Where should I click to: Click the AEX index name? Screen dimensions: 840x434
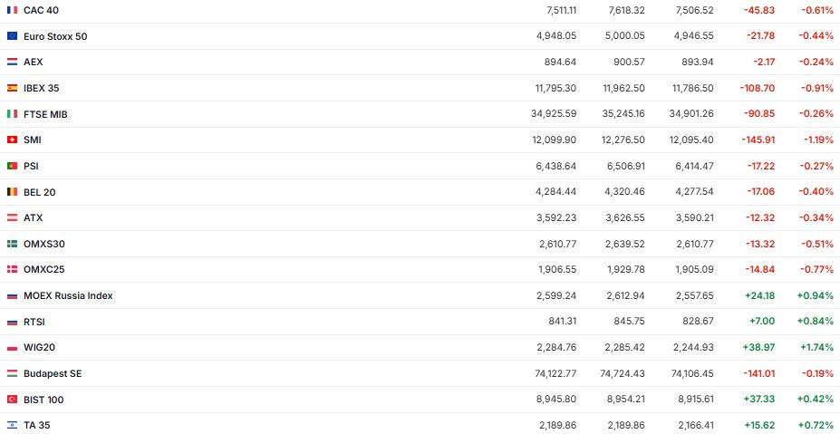(33, 62)
